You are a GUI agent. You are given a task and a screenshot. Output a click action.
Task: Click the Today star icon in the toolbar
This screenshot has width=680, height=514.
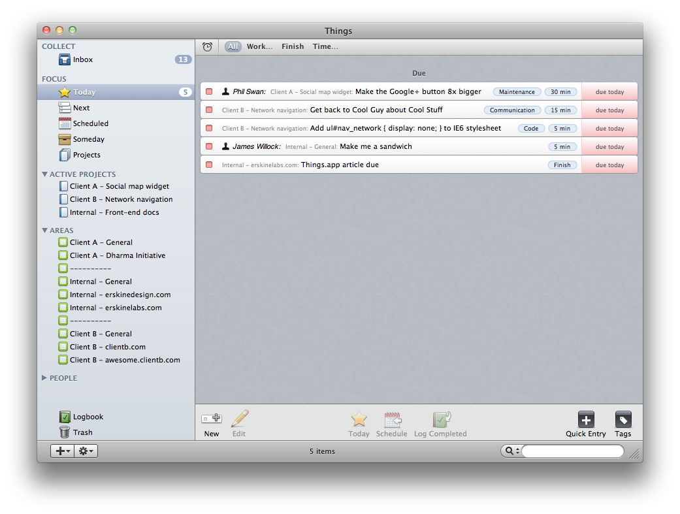(359, 420)
